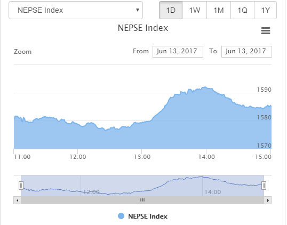Image resolution: width=287 pixels, height=225 pixels.
Task: Click the From date input field
Action: click(178, 52)
